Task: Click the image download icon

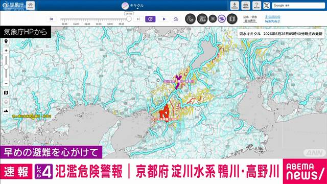Action: click(x=235, y=6)
